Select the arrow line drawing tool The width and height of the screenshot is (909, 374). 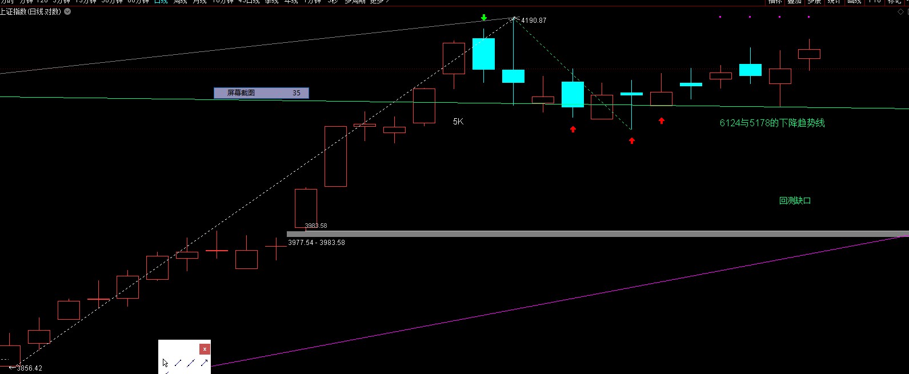(x=204, y=363)
